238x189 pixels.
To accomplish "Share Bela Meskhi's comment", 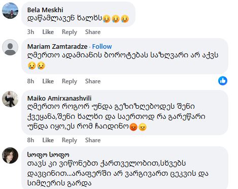I will pos(93,32).
